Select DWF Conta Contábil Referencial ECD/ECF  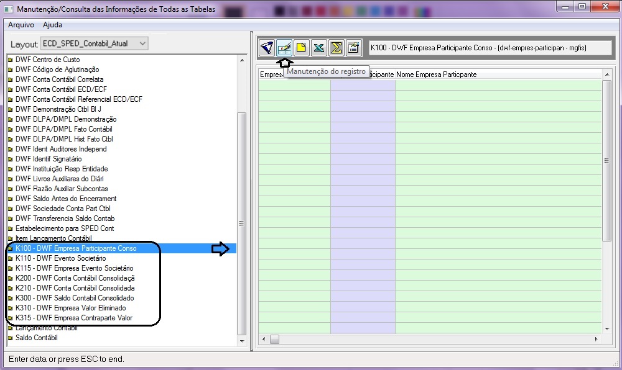click(x=78, y=99)
